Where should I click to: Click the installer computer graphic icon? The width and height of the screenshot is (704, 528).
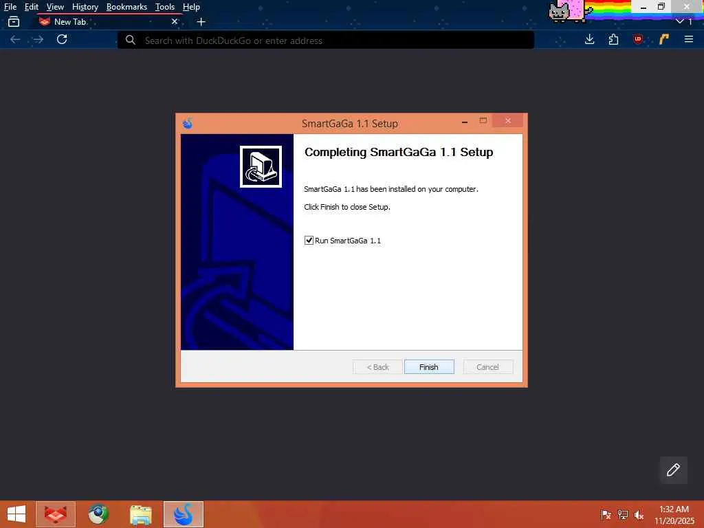click(261, 166)
